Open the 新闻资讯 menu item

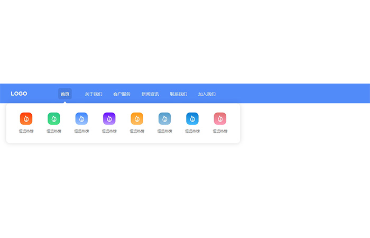150,94
